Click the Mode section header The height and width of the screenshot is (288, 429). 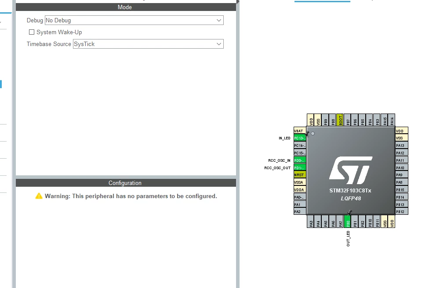tap(126, 7)
